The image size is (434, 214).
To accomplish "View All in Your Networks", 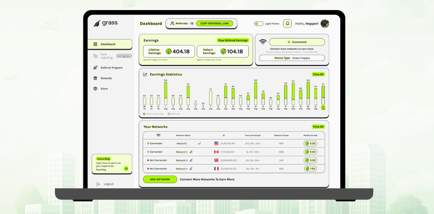I will point(318,127).
